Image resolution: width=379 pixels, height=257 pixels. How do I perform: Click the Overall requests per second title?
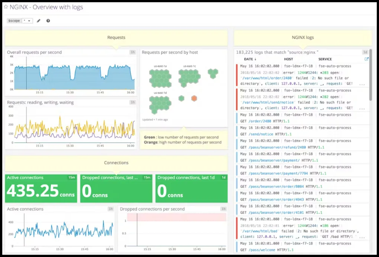pyautogui.click(x=34, y=52)
